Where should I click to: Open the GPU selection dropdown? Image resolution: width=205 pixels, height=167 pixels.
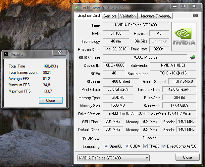coord(114,158)
